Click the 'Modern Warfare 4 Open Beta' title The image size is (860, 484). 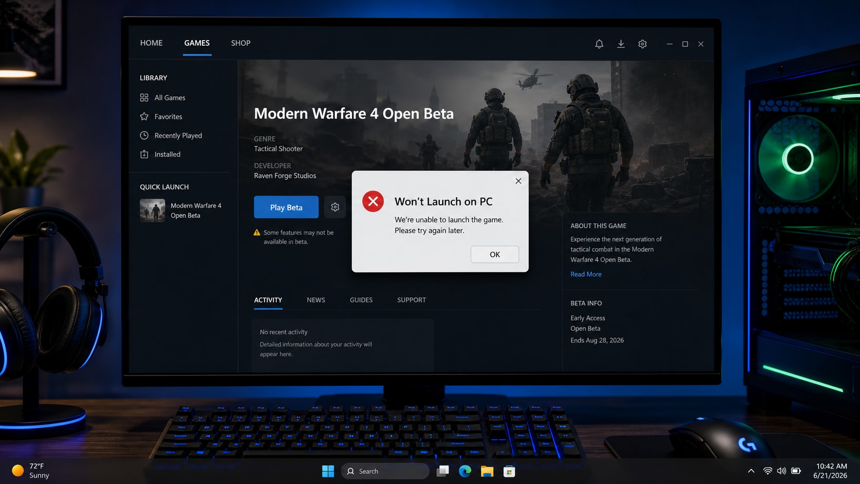pos(354,114)
